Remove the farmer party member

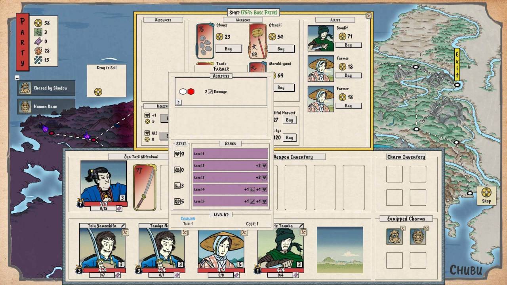click(244, 232)
